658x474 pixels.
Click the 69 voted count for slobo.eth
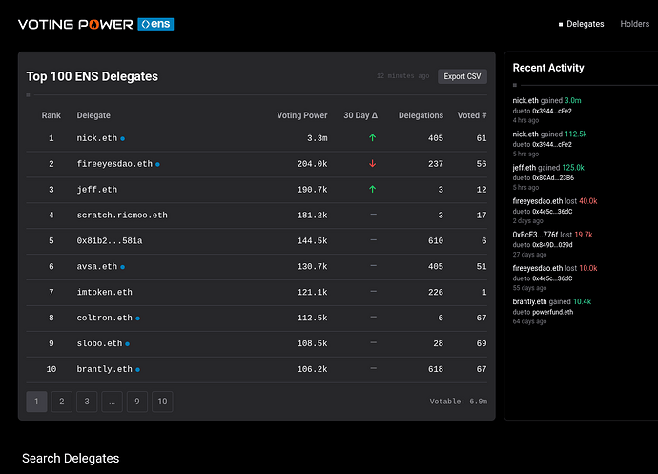coord(482,343)
